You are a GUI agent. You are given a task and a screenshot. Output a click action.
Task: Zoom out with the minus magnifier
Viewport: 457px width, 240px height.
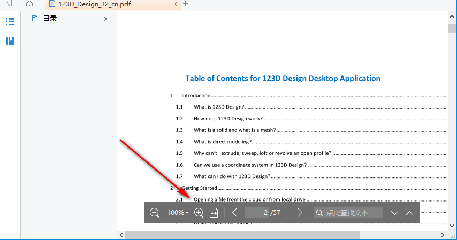(155, 213)
